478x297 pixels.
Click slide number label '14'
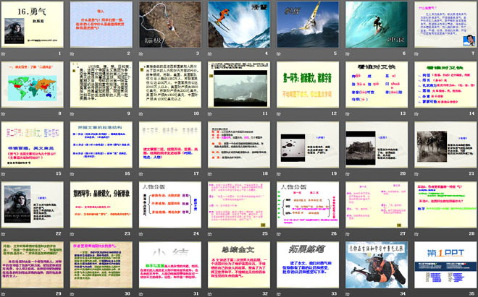click(x=472, y=113)
